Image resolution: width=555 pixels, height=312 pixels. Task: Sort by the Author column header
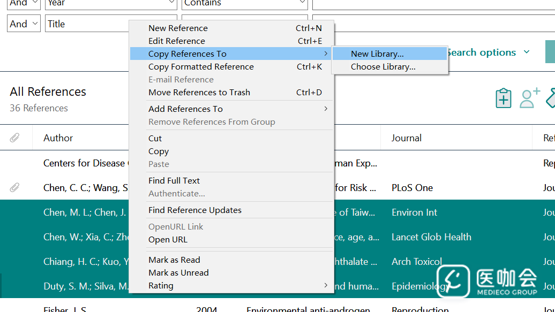[58, 138]
